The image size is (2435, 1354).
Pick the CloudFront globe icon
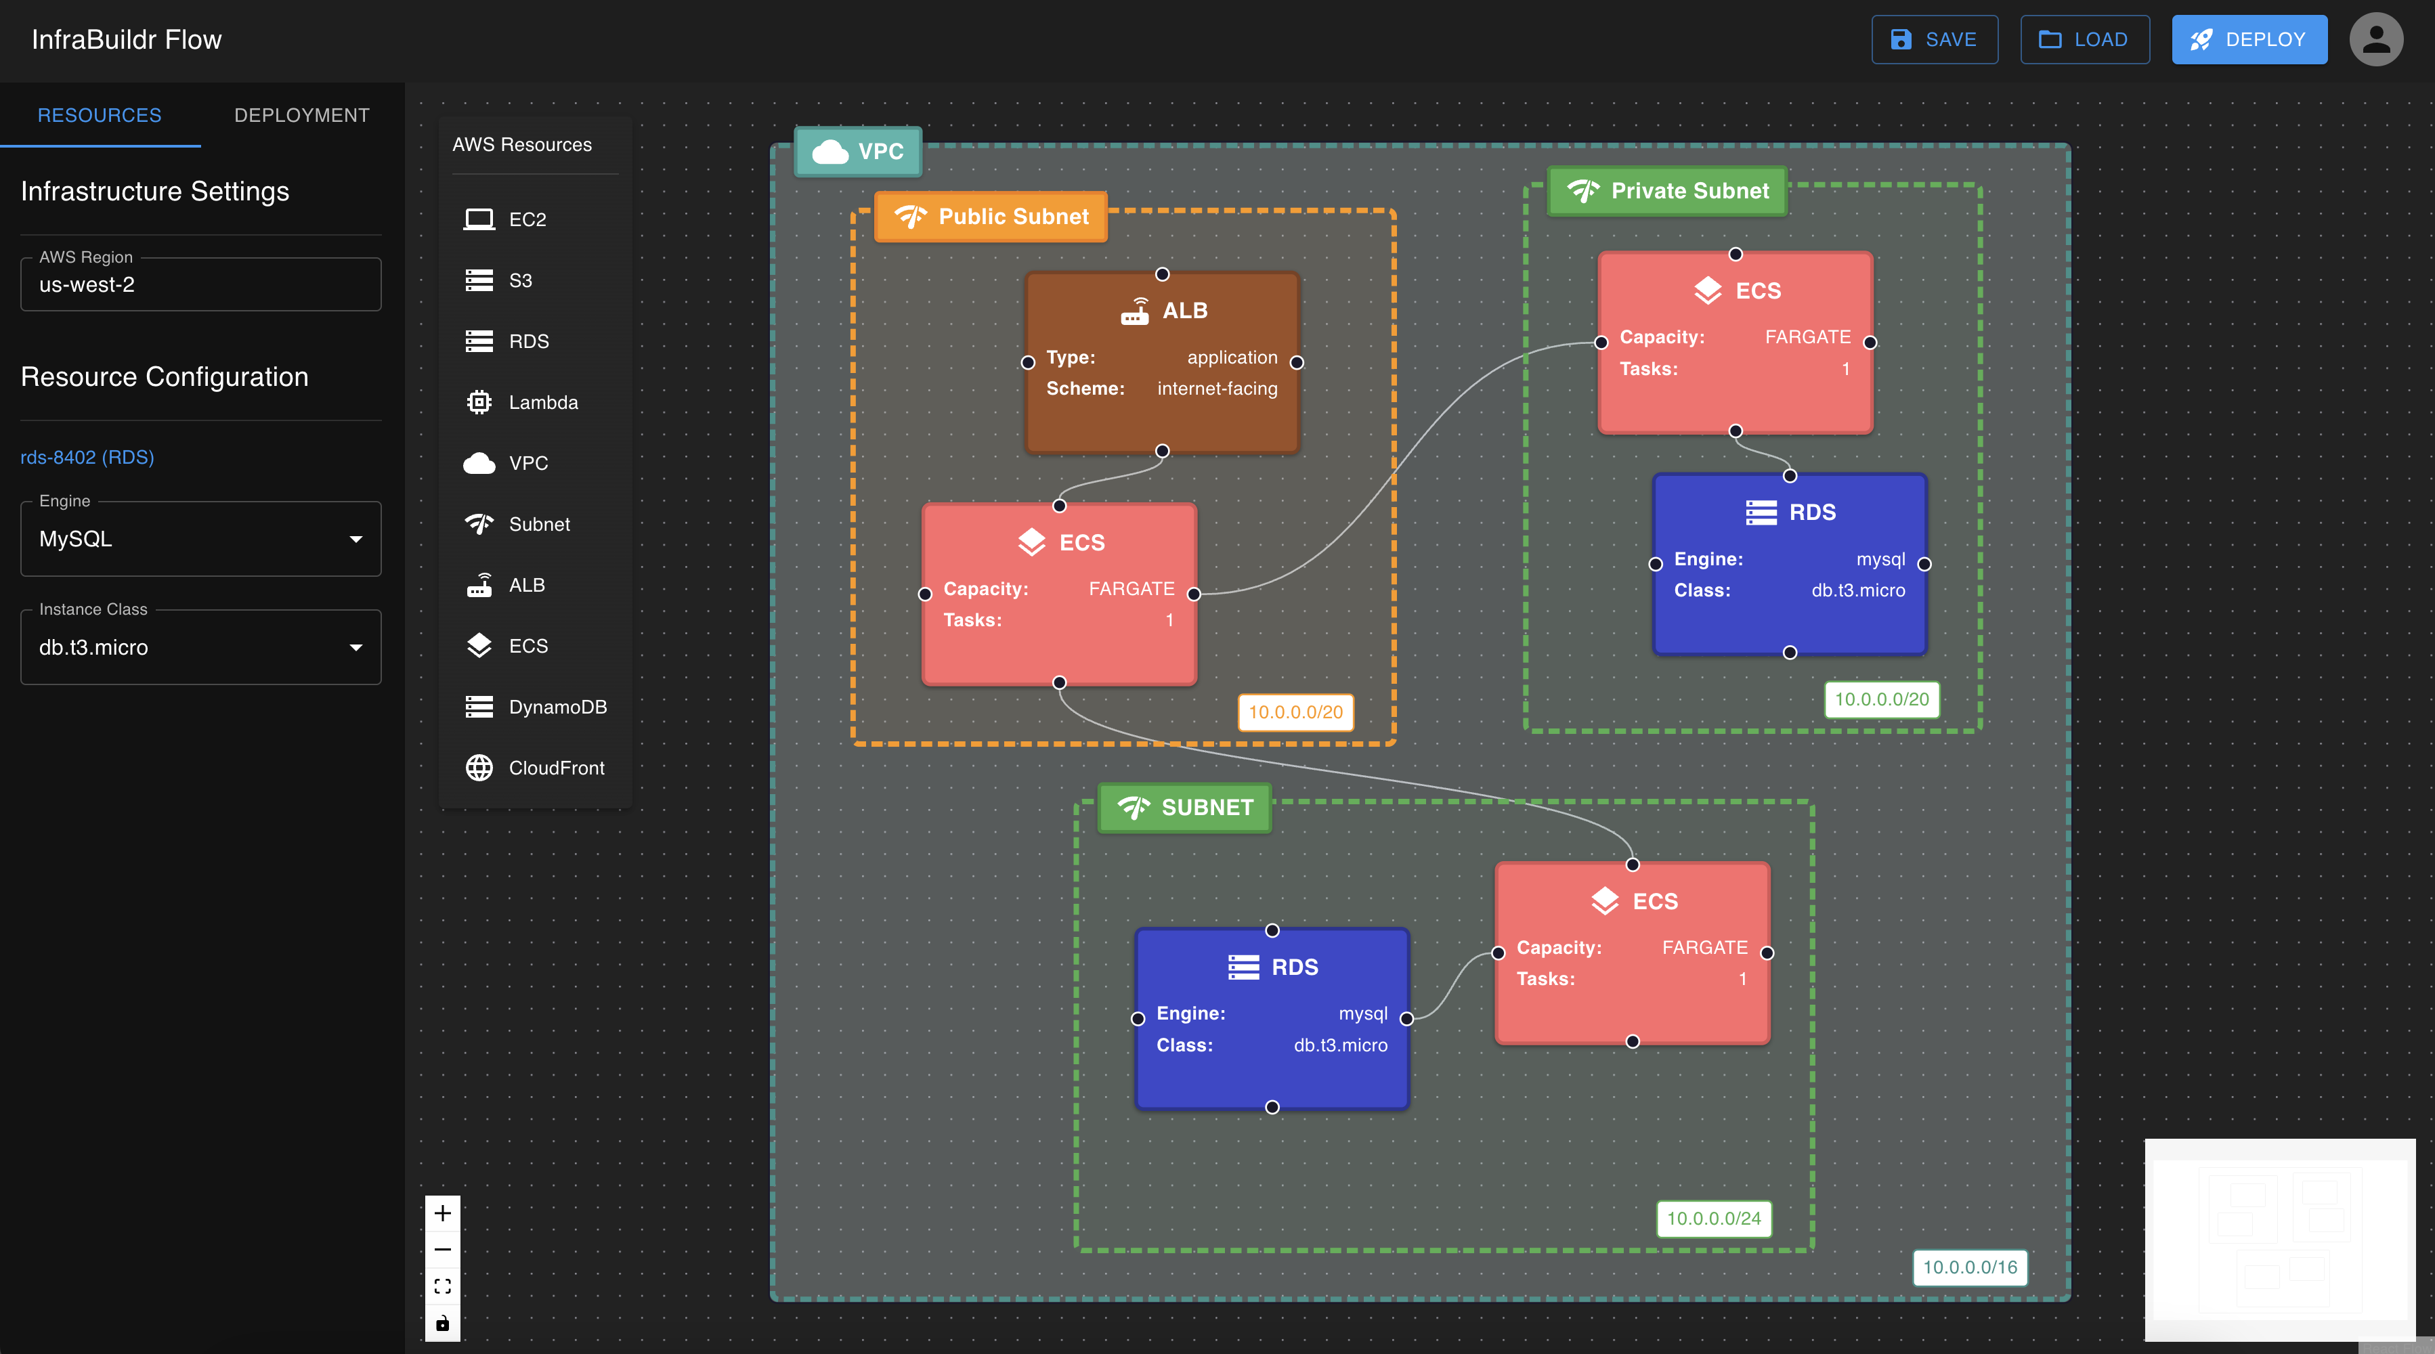coord(479,768)
